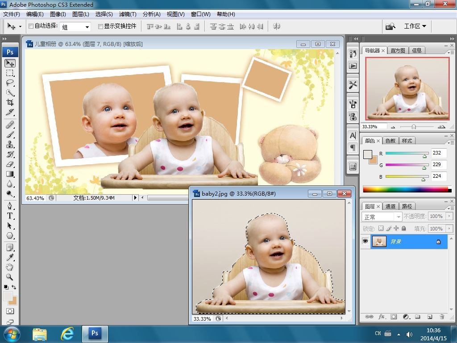This screenshot has height=343, width=457.
Task: Select the Hand tool
Action: pos(10,267)
